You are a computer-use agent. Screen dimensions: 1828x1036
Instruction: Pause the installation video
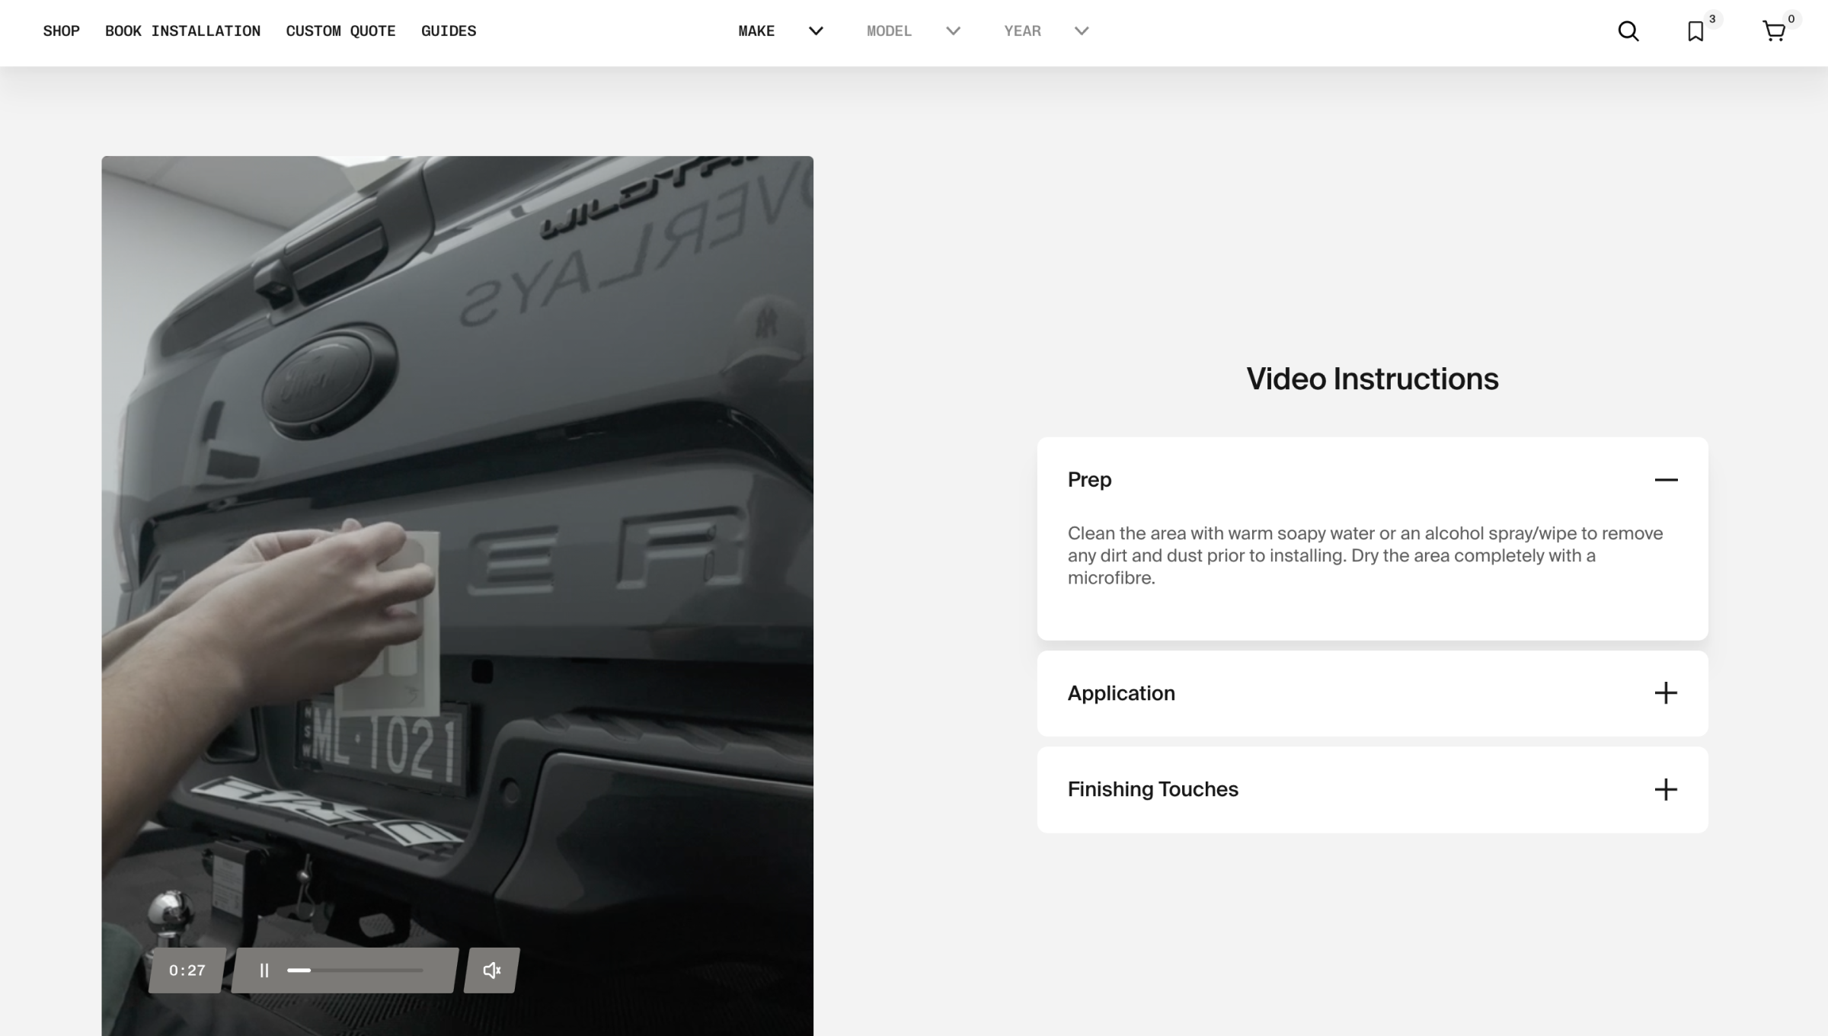pos(264,970)
